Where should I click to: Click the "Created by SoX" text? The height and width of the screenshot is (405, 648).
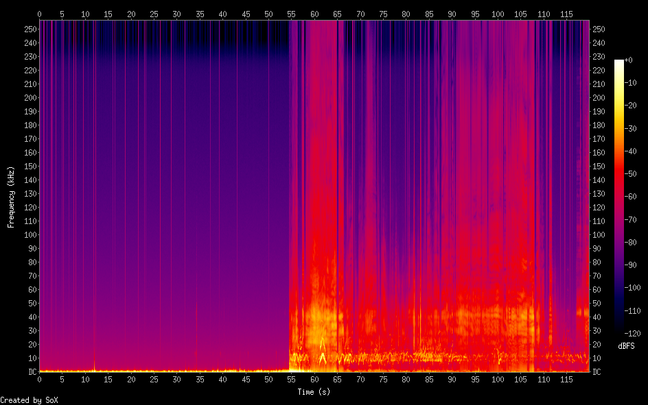(x=29, y=400)
